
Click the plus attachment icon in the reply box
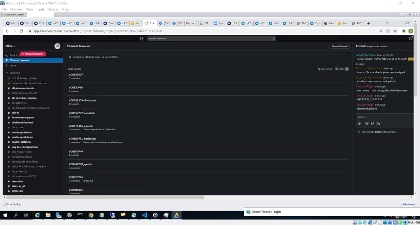[359, 124]
